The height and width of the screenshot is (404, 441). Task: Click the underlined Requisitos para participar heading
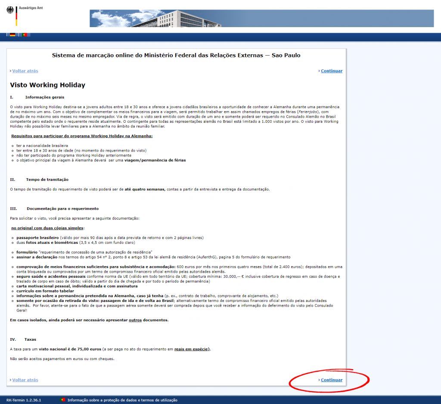pyautogui.click(x=82, y=136)
